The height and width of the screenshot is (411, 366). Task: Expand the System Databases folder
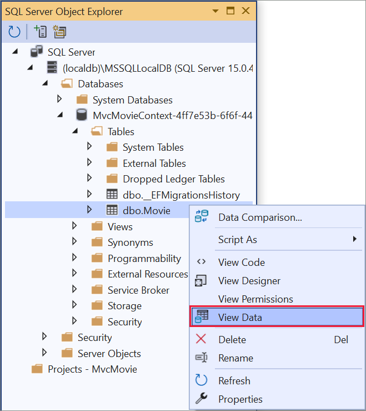click(x=60, y=100)
